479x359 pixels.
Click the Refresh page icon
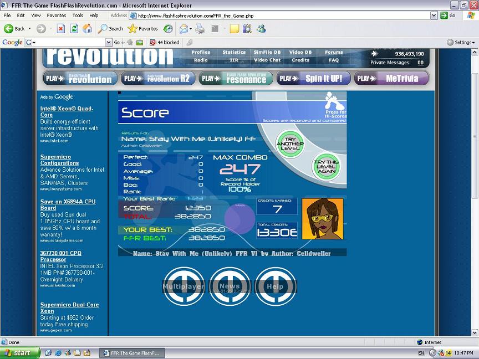[74, 29]
